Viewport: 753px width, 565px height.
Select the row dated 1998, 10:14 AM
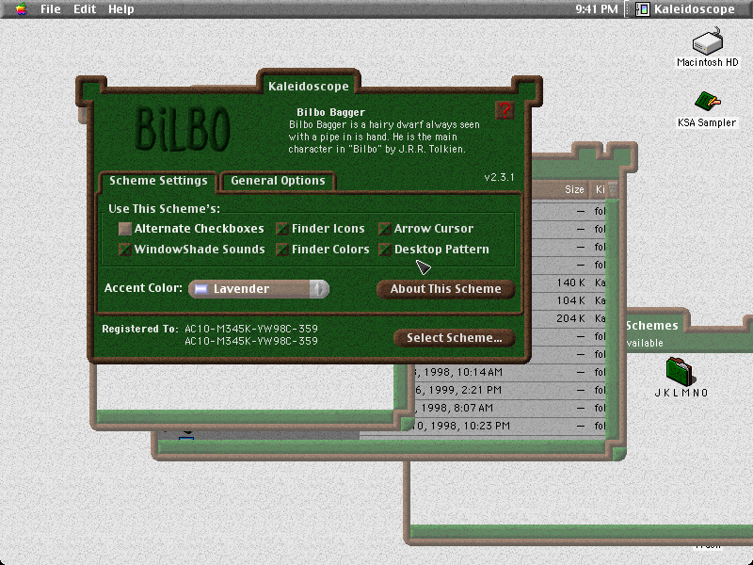click(x=509, y=372)
